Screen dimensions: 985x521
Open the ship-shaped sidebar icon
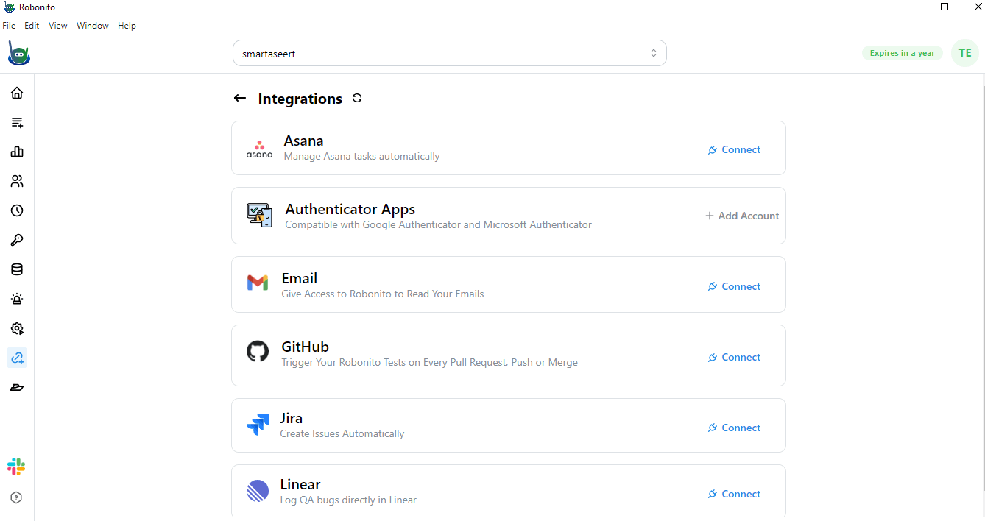tap(17, 387)
